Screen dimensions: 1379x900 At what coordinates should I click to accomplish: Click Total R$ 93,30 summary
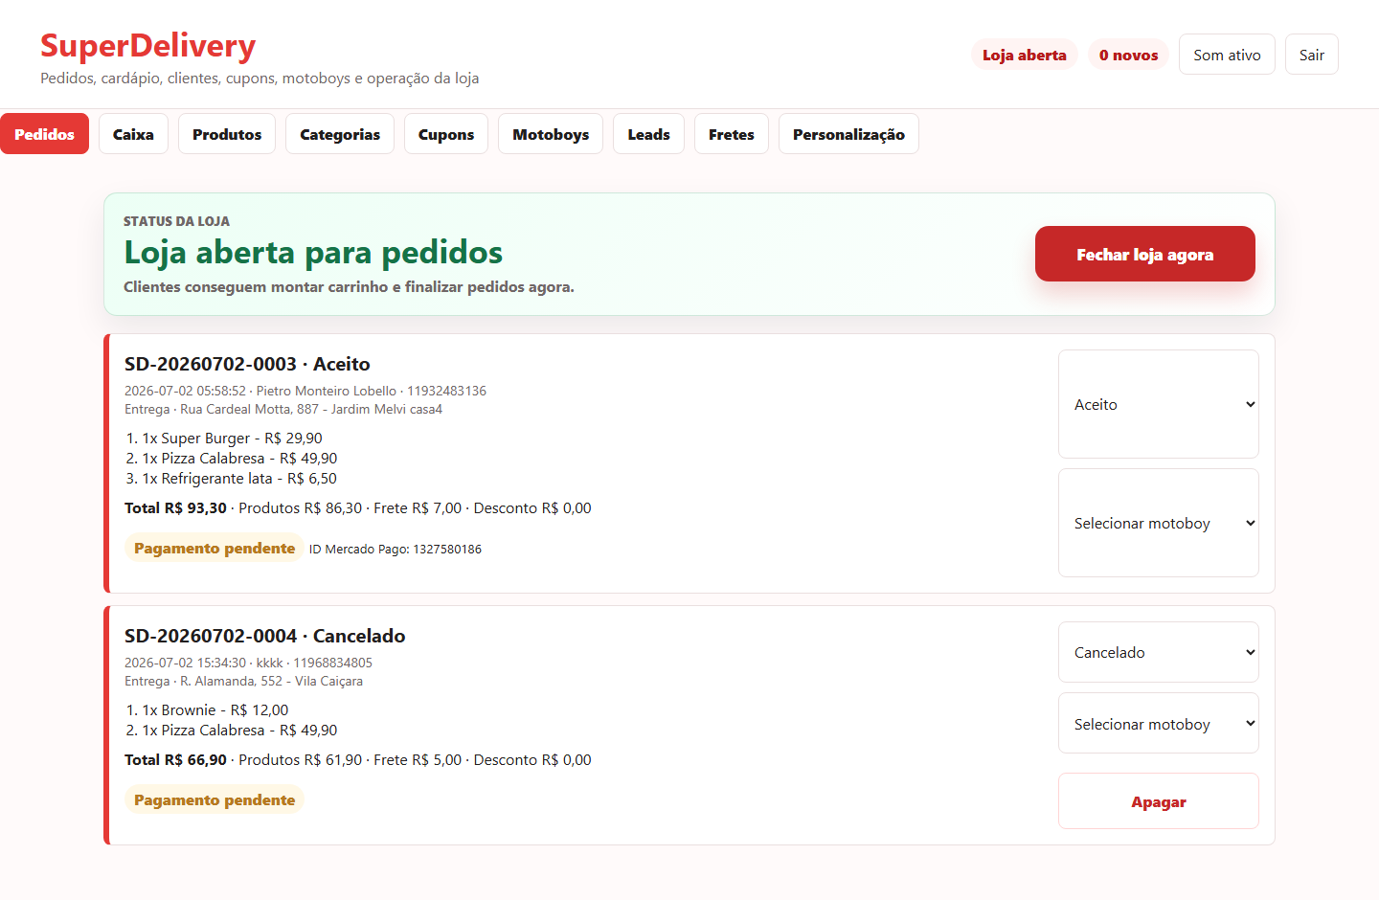coord(358,508)
